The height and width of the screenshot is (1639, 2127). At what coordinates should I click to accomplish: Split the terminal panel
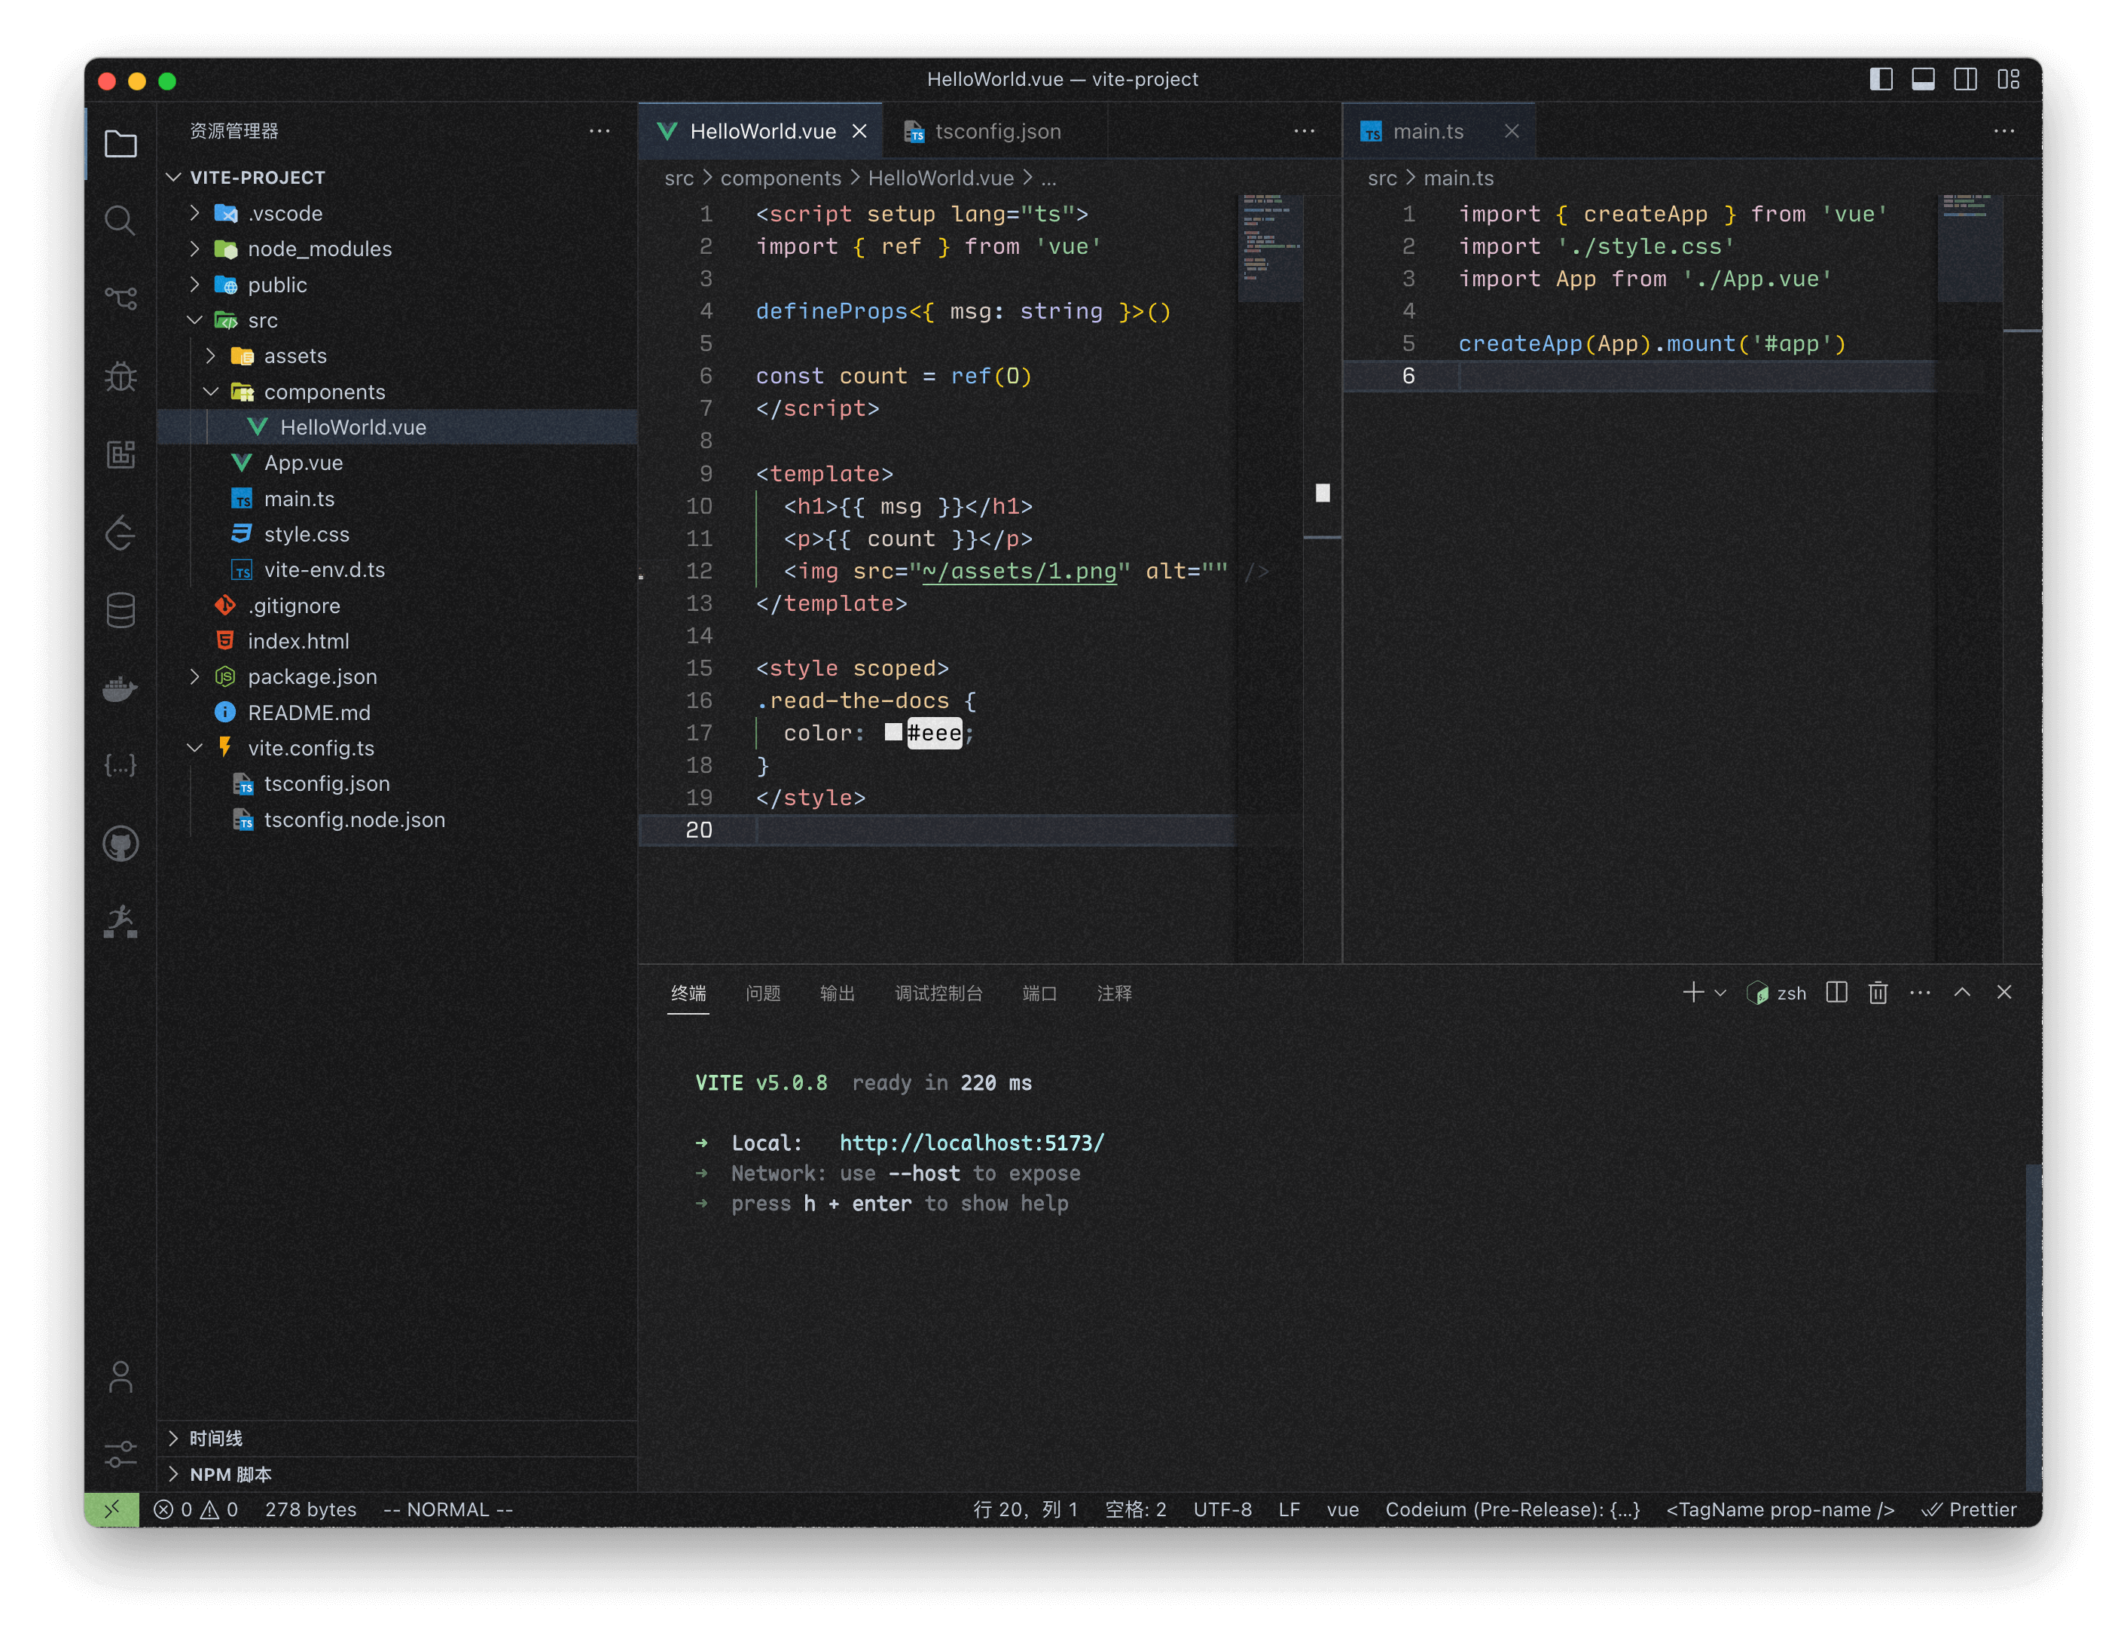pyautogui.click(x=1836, y=992)
